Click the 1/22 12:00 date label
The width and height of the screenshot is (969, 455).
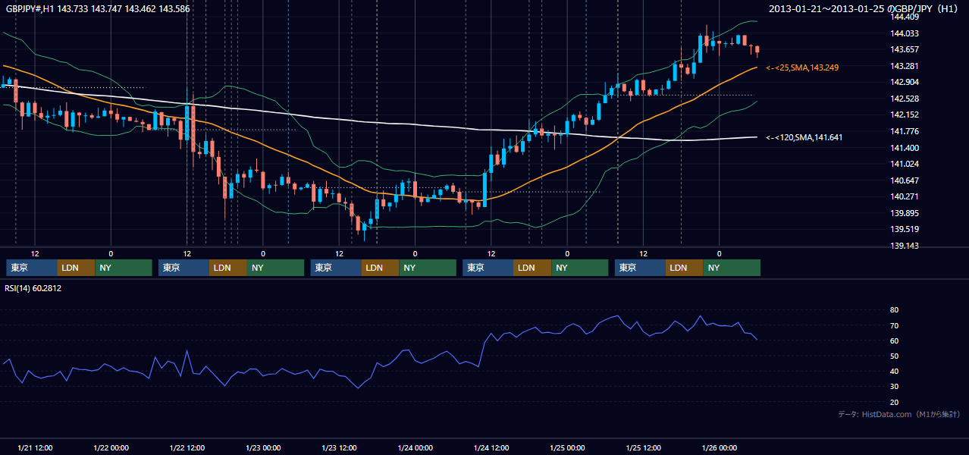[x=187, y=448]
